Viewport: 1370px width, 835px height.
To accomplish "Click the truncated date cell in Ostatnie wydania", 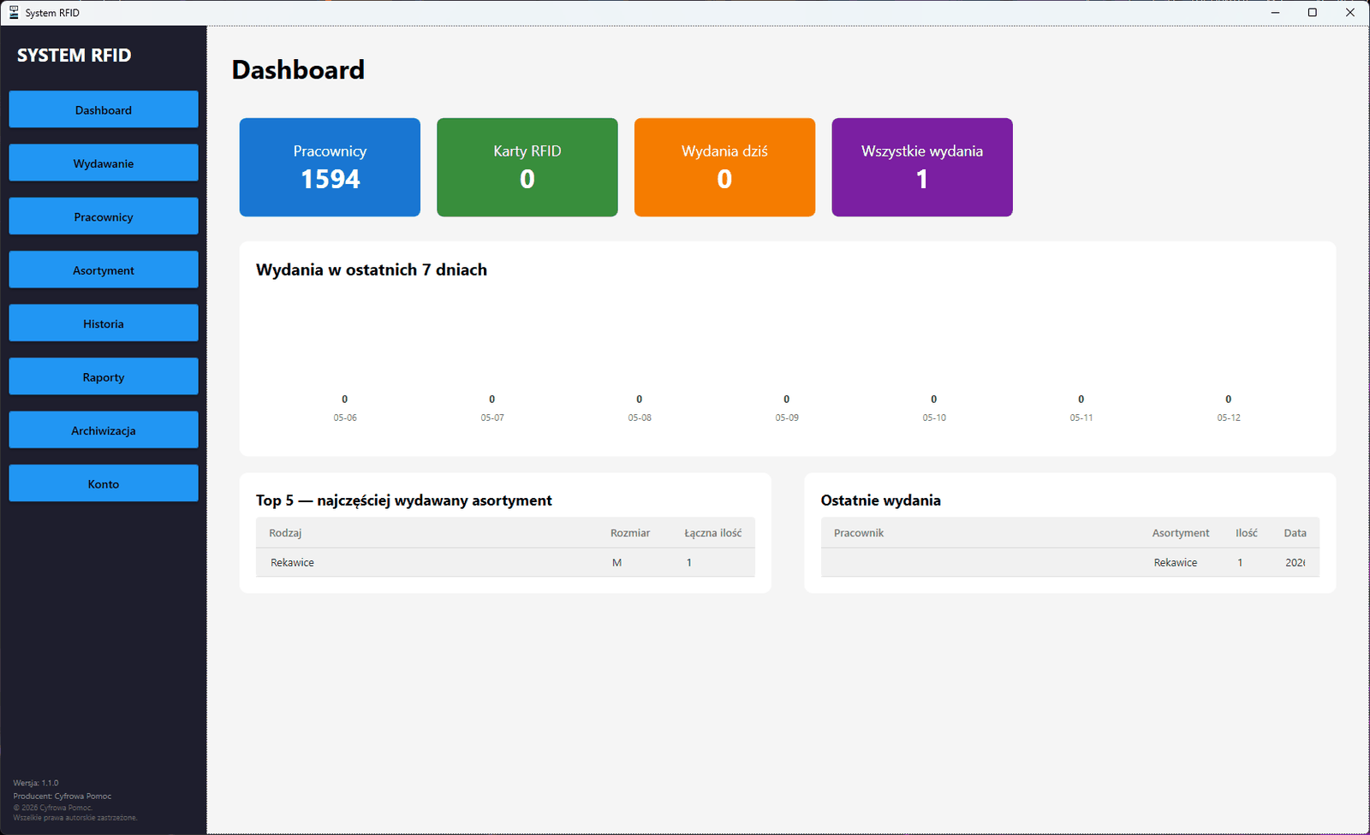I will (x=1296, y=563).
